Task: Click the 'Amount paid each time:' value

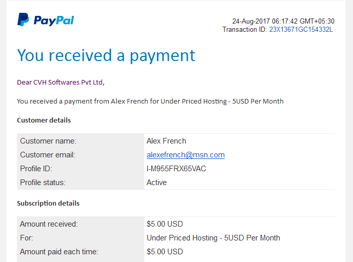Action: tap(165, 252)
